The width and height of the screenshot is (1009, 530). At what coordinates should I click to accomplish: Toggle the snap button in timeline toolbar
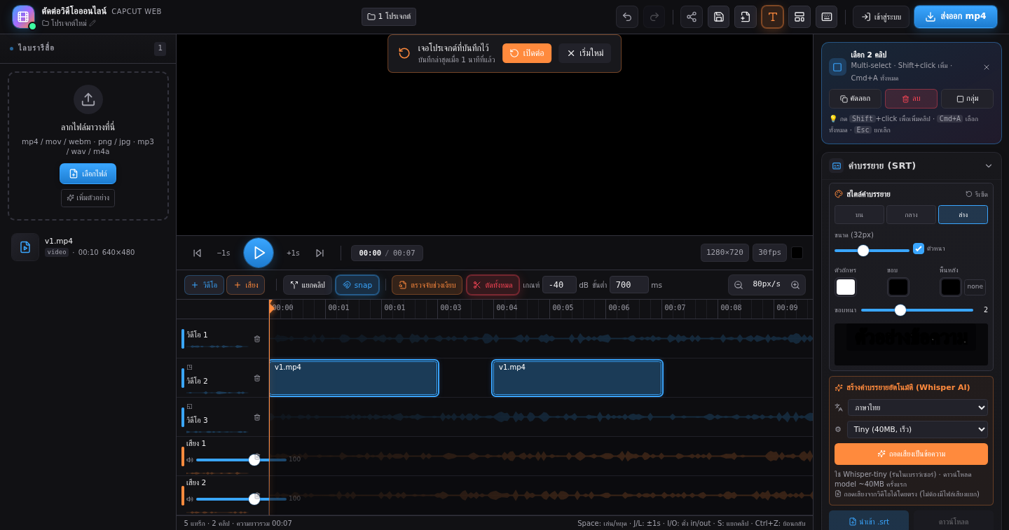click(357, 285)
